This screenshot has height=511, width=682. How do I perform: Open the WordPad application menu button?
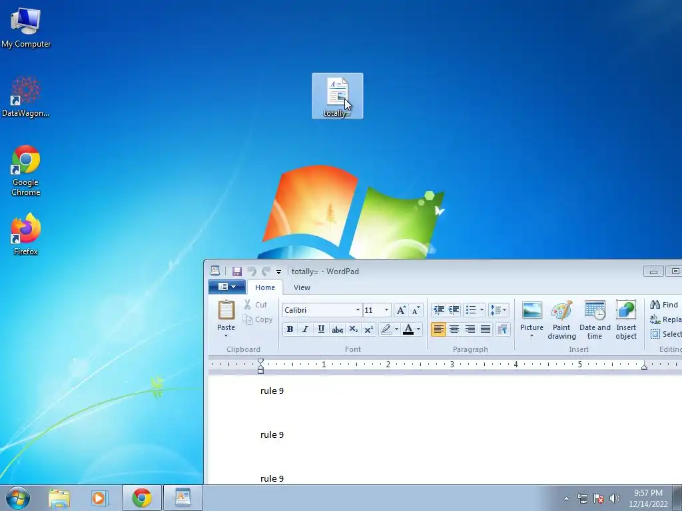pyautogui.click(x=227, y=287)
